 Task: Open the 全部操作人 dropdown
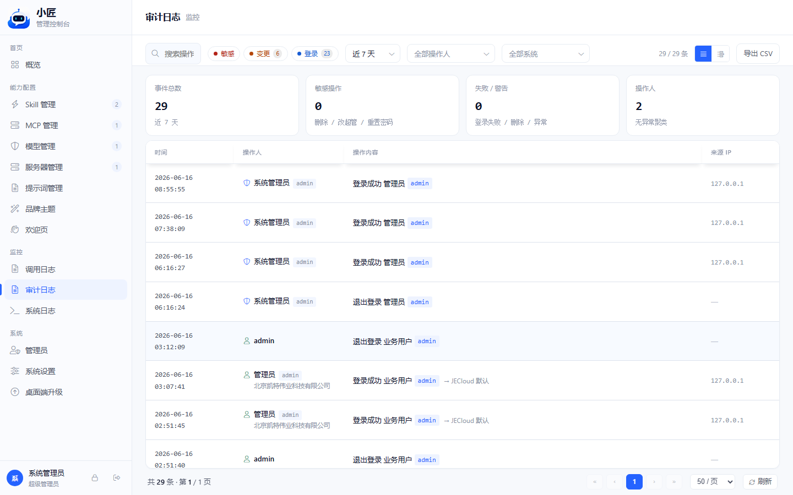(451, 54)
